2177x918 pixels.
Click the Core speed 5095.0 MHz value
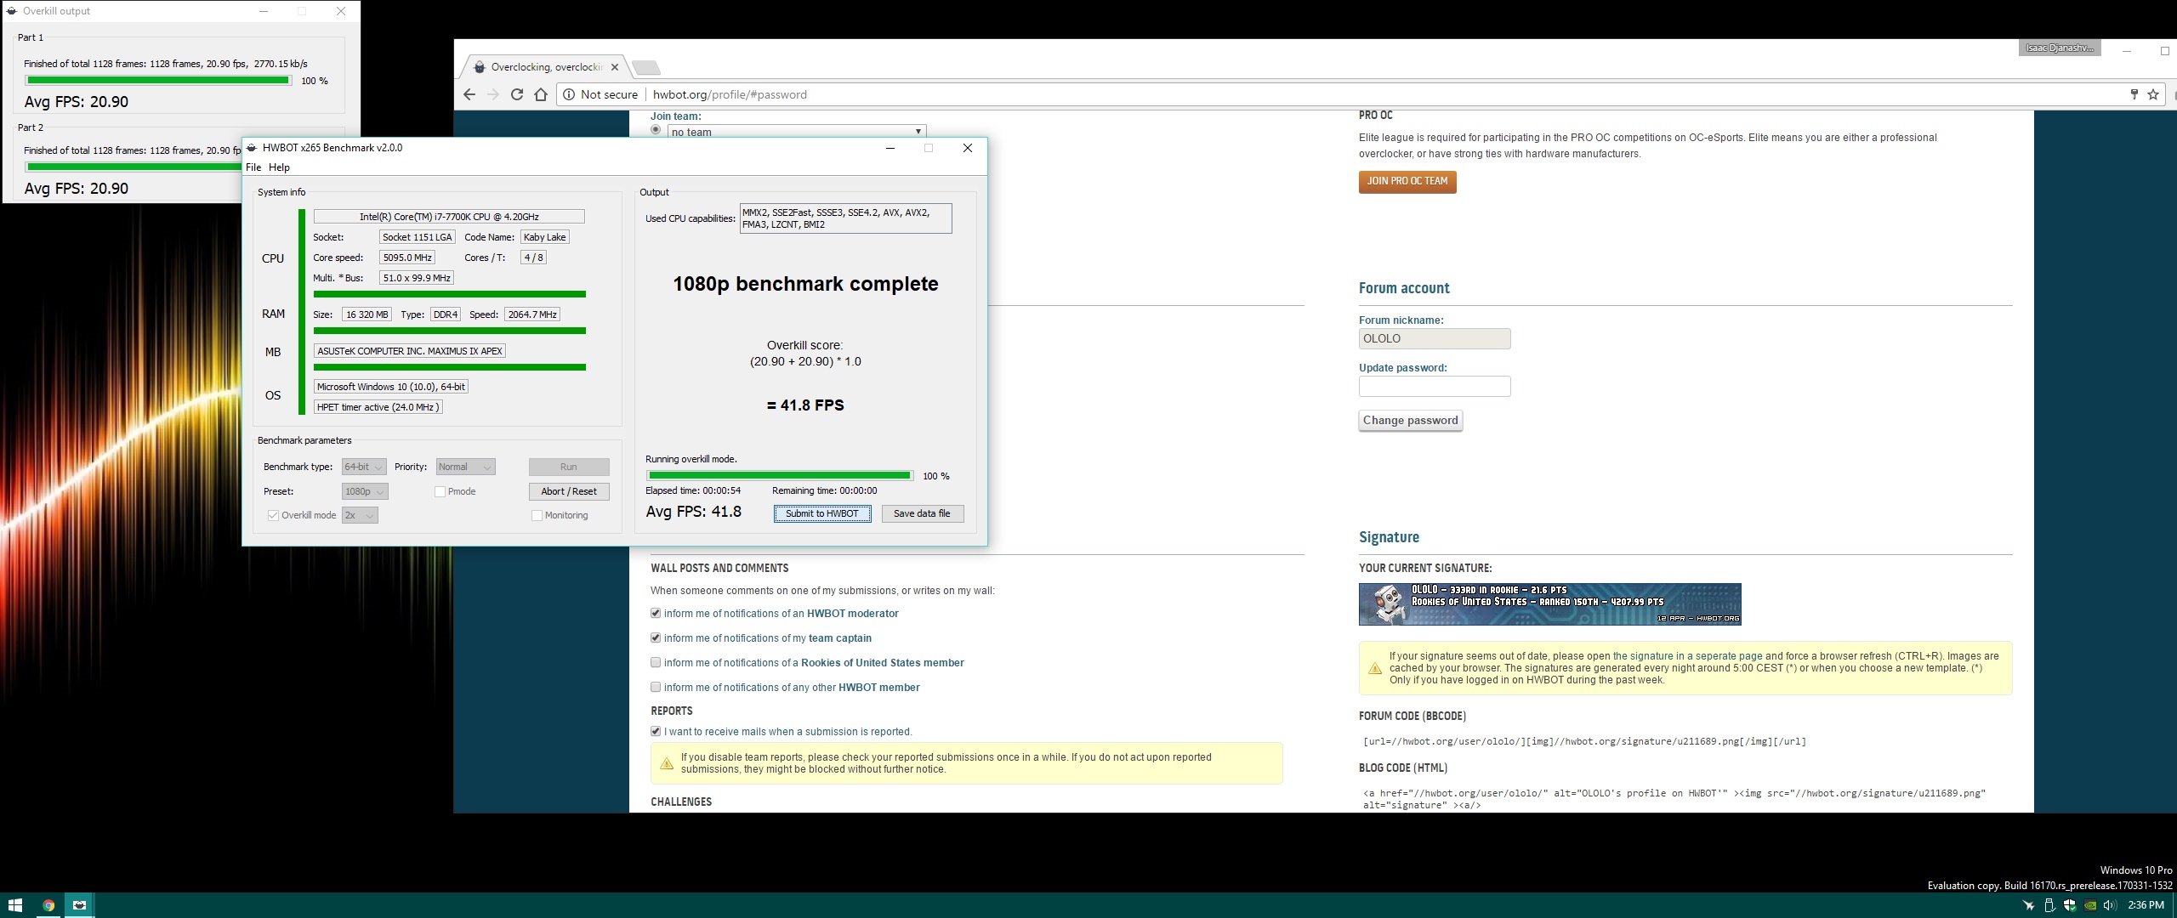[x=407, y=258]
